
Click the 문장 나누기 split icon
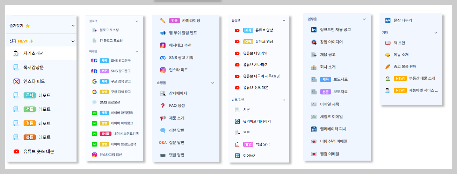(x=387, y=20)
